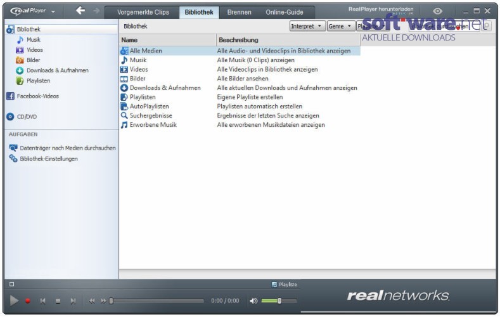
Task: Click the playback seek bar
Action: click(x=157, y=301)
